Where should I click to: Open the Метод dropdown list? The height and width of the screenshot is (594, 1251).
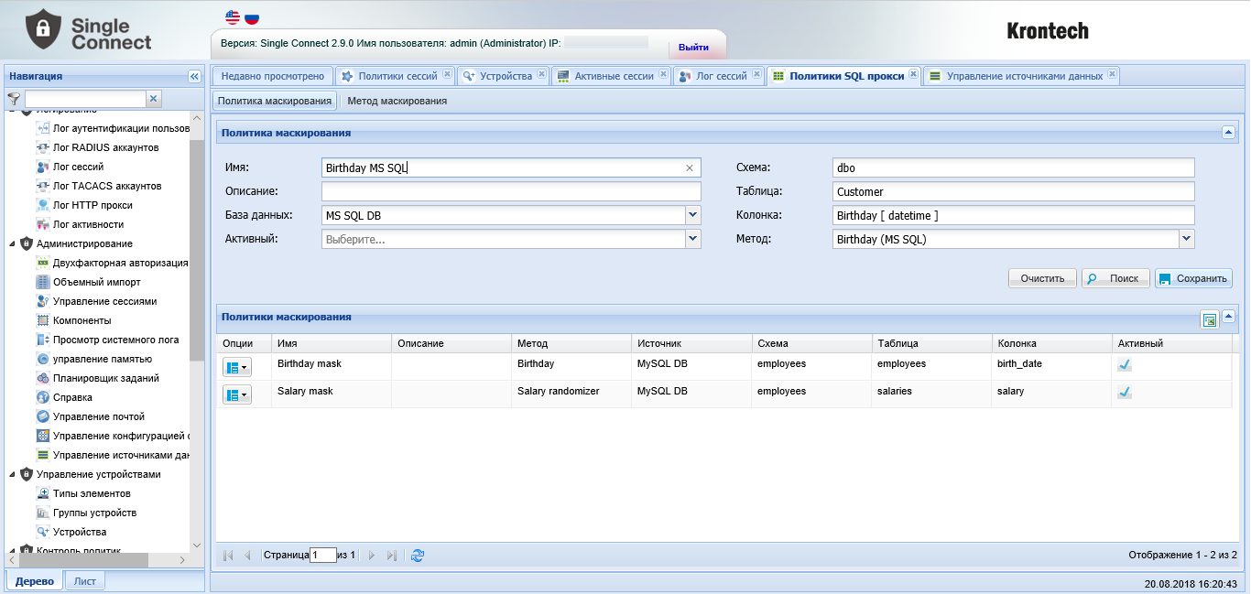[1187, 239]
